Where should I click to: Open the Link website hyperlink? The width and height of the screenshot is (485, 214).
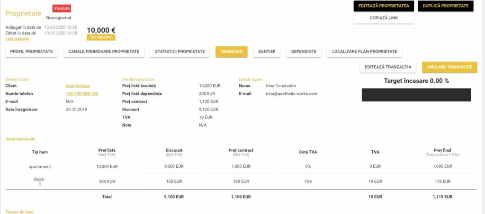17,39
